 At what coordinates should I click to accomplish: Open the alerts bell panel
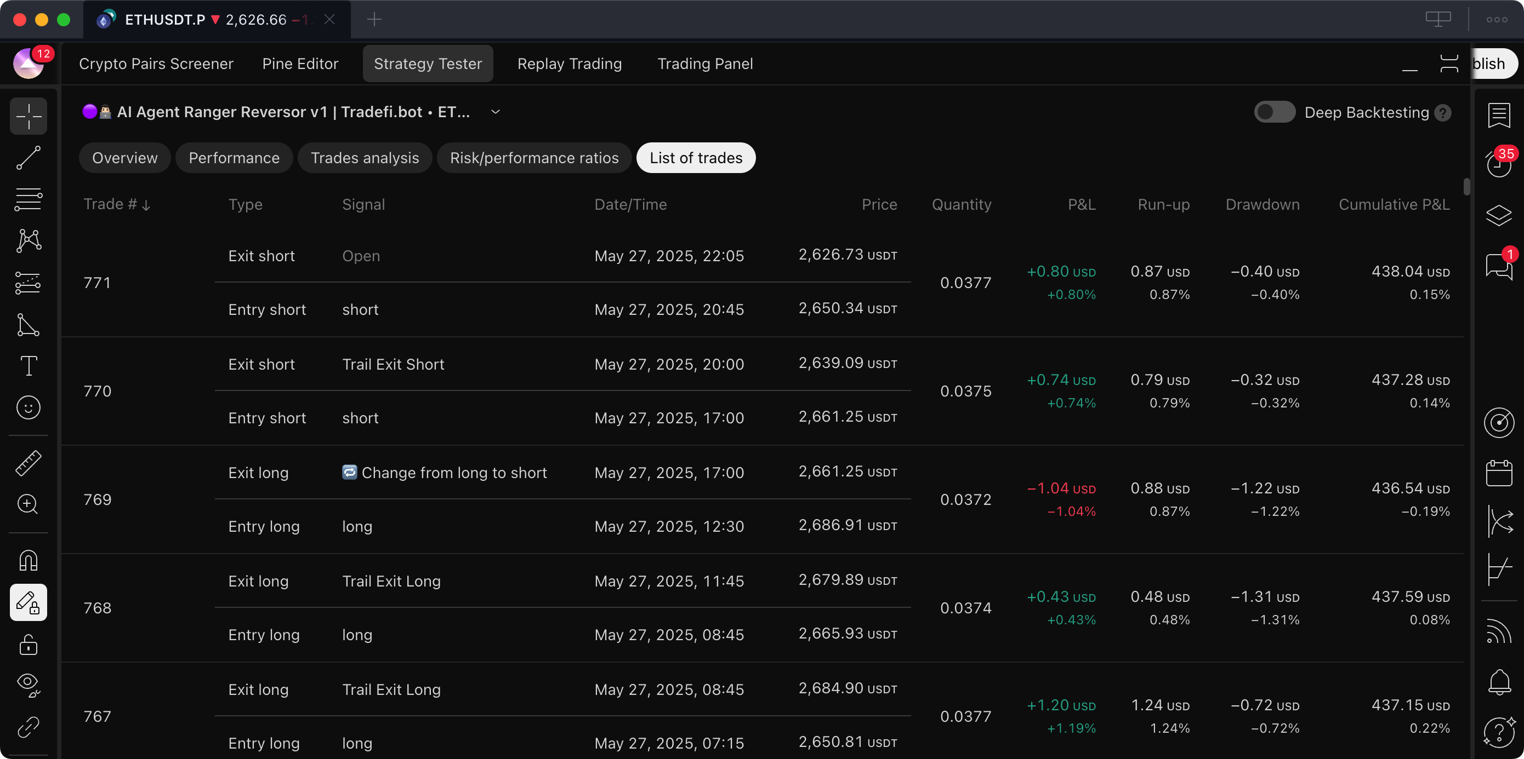1499,682
